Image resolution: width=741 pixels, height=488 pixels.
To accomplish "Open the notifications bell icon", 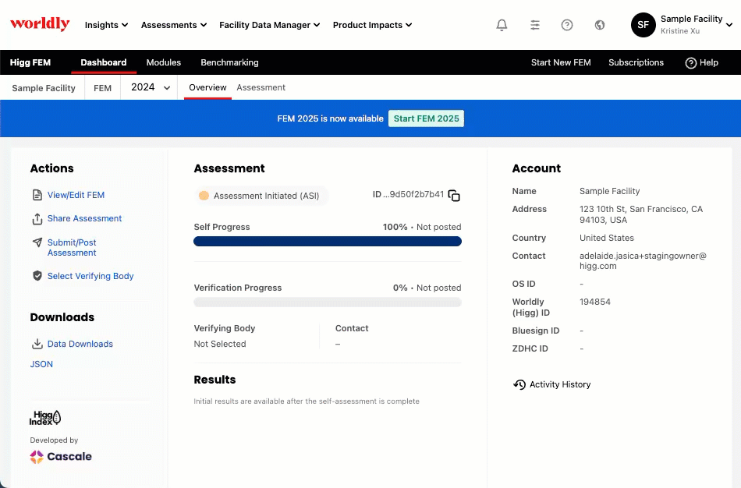I will pos(502,25).
